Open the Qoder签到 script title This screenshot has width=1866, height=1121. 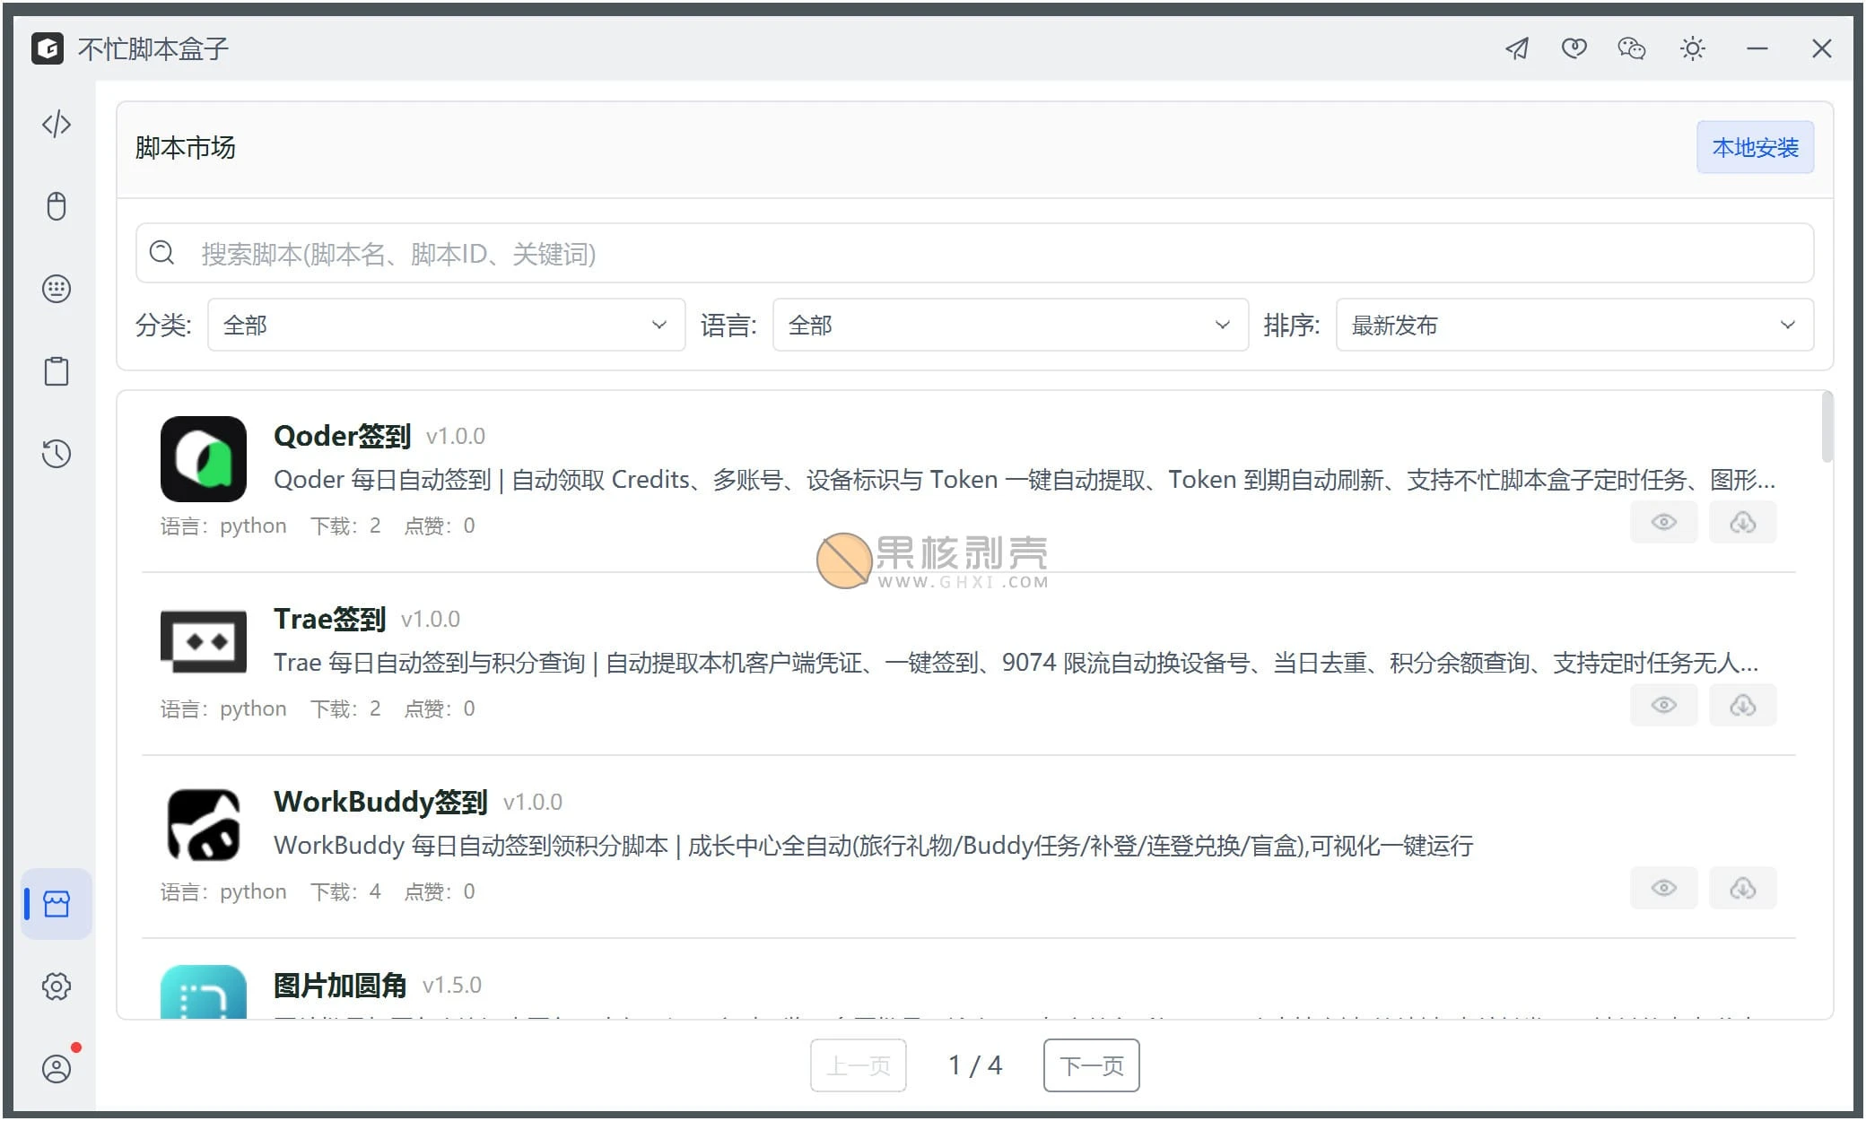tap(342, 436)
